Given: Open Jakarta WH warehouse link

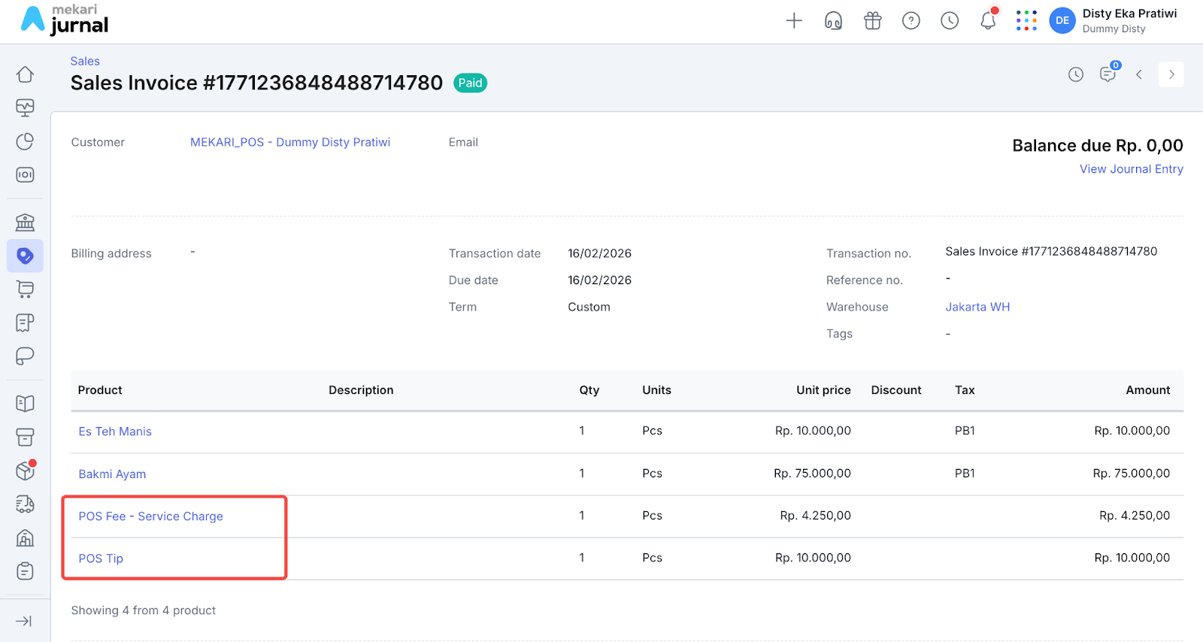Looking at the screenshot, I should click(977, 307).
